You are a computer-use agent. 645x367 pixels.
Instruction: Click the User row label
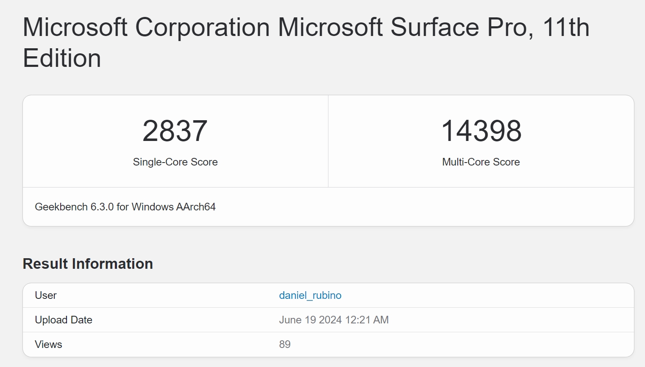[x=46, y=295]
